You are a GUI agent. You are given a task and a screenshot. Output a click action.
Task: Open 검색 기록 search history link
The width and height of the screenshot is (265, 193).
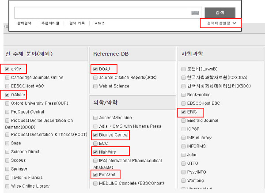point(77,23)
